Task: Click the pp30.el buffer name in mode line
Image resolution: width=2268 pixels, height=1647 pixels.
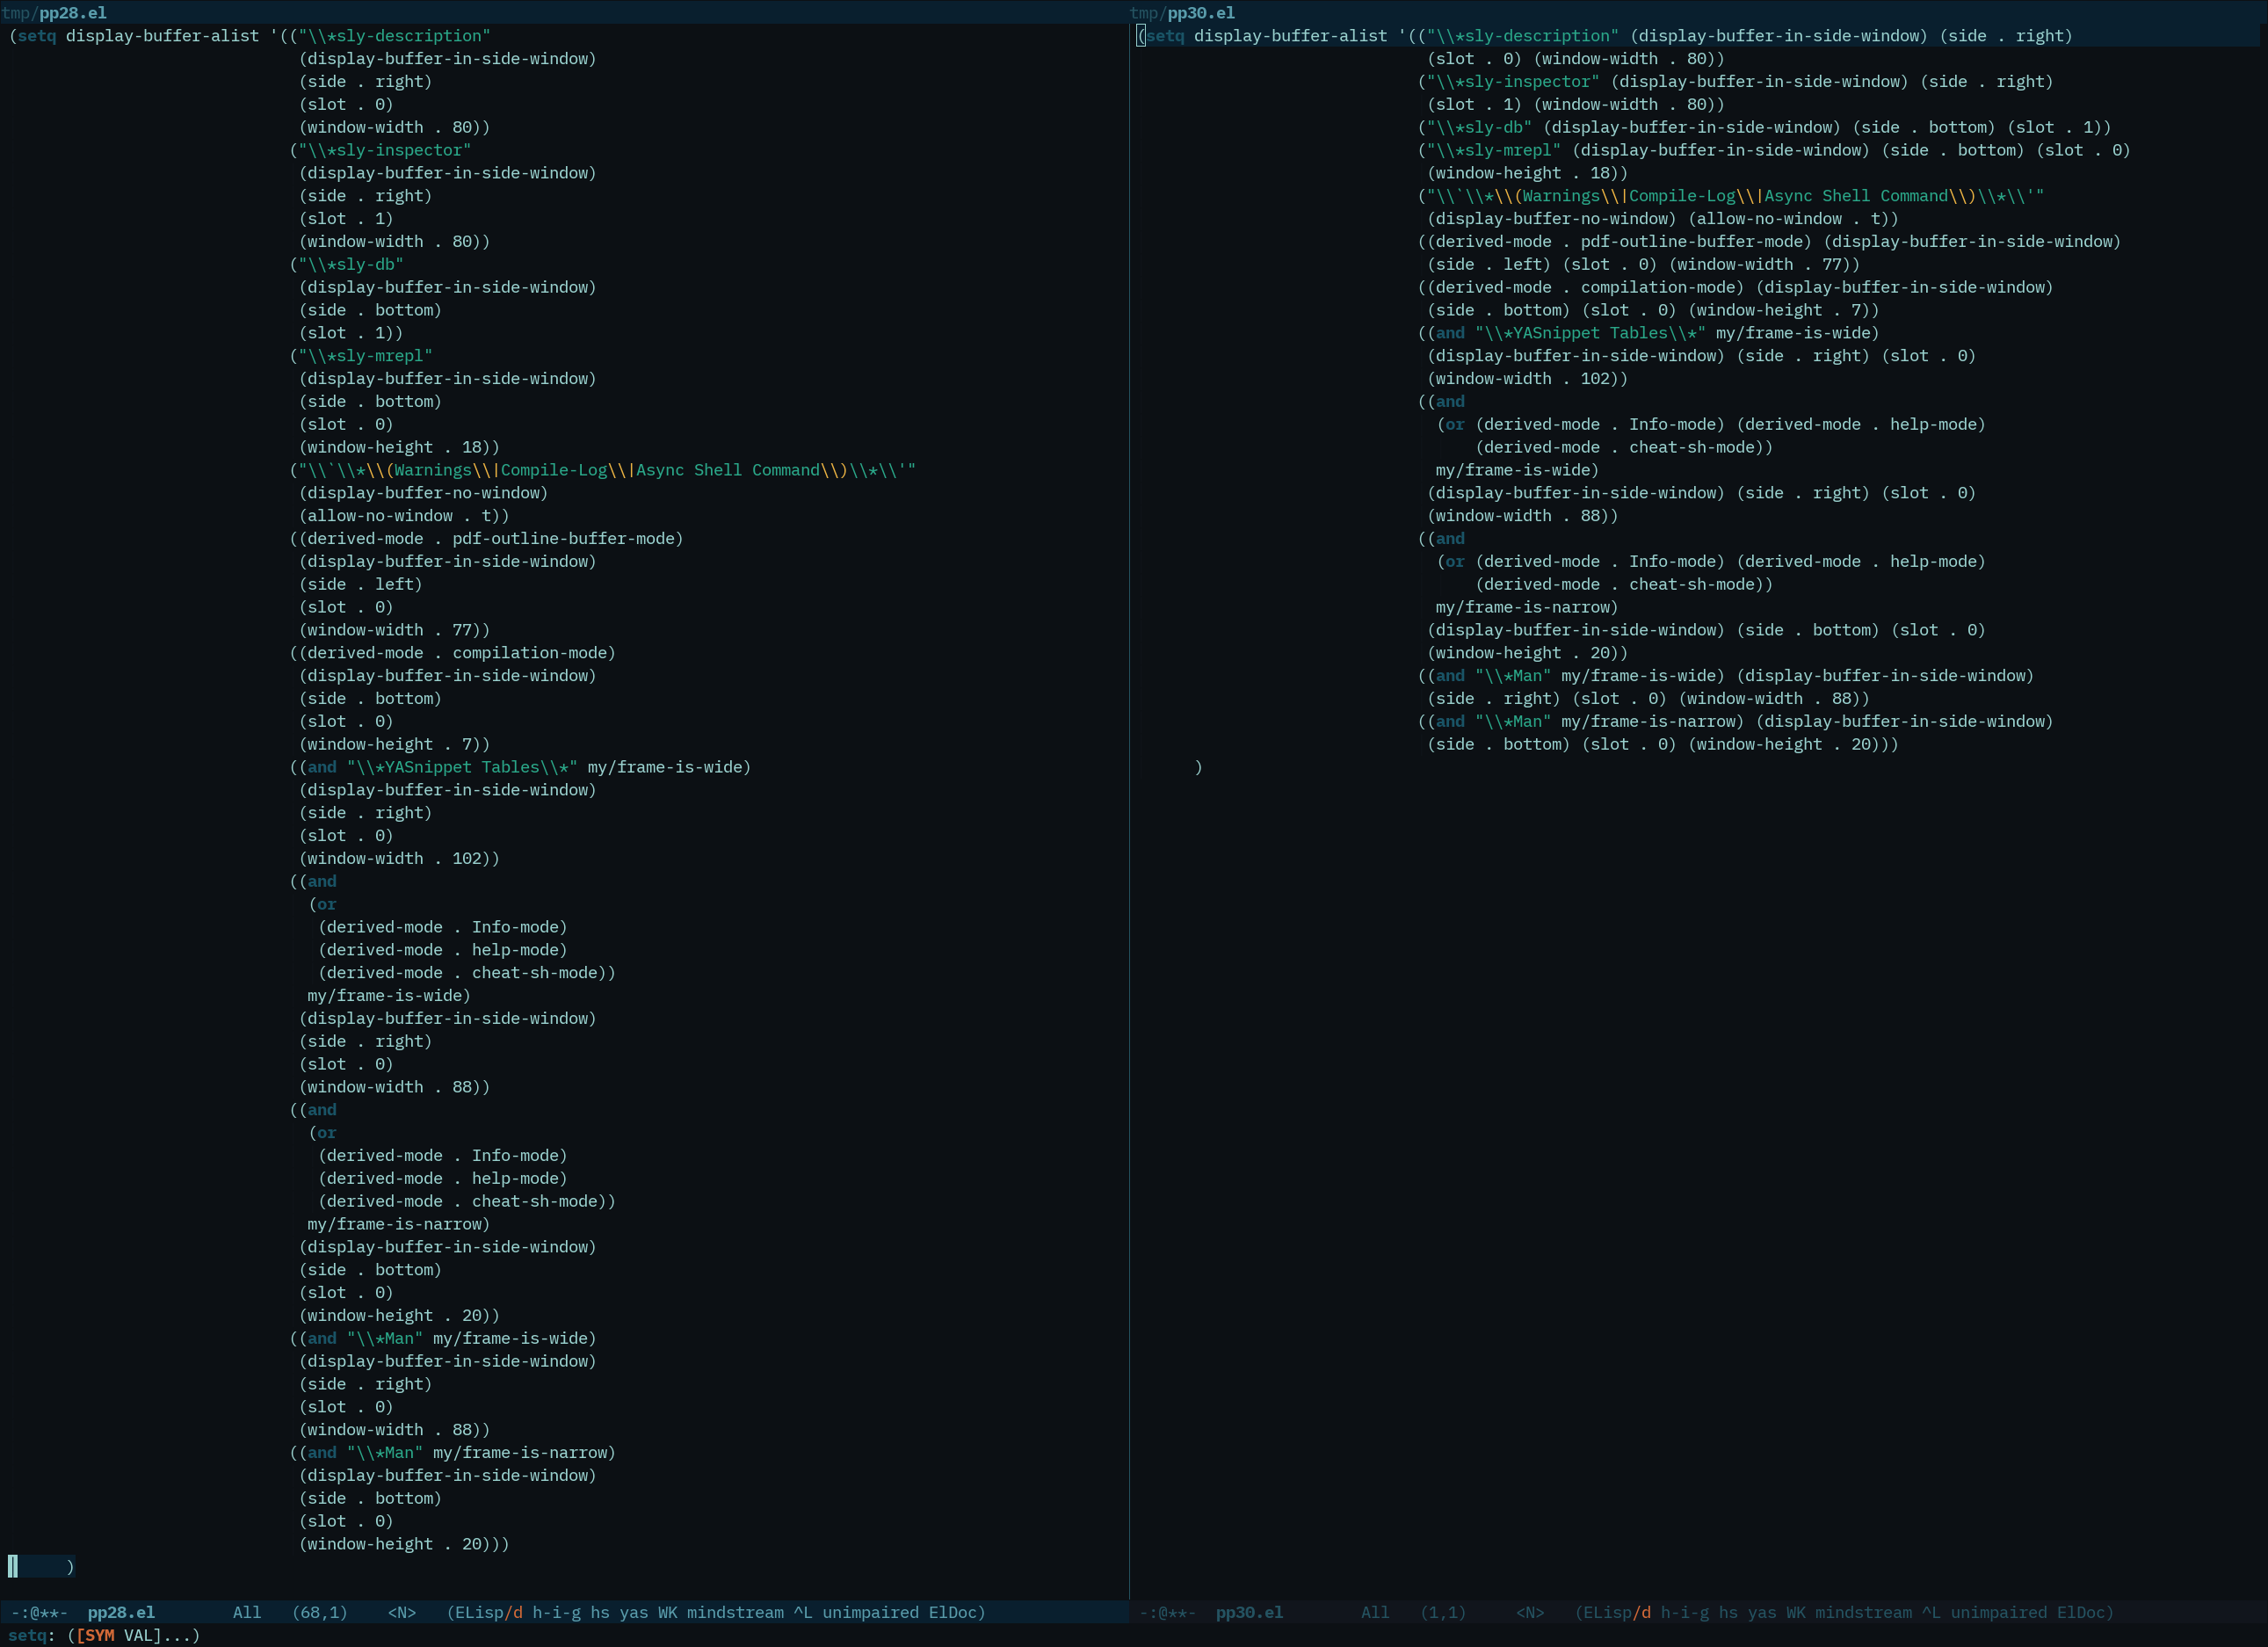Action: (1249, 1612)
